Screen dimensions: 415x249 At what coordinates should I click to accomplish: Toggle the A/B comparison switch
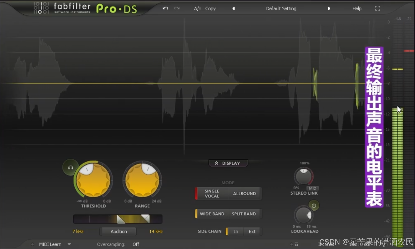tap(197, 9)
